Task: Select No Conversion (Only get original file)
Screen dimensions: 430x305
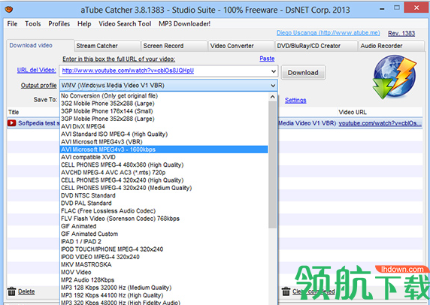Action: point(164,96)
